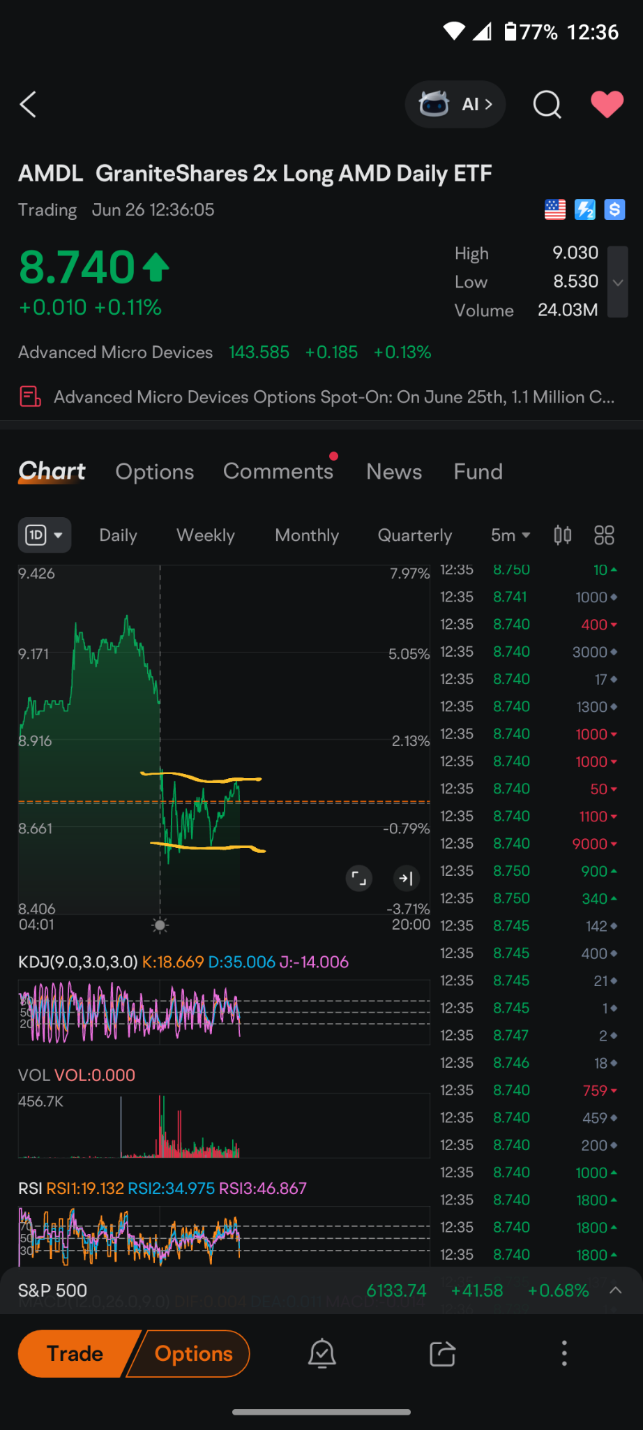
Task: Open the search magnifier icon
Action: 547,105
